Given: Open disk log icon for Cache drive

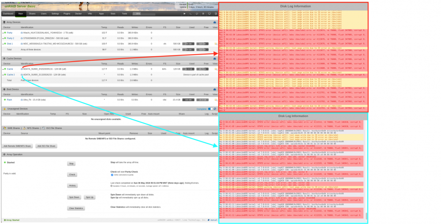Looking at the screenshot, I should pos(22,69).
